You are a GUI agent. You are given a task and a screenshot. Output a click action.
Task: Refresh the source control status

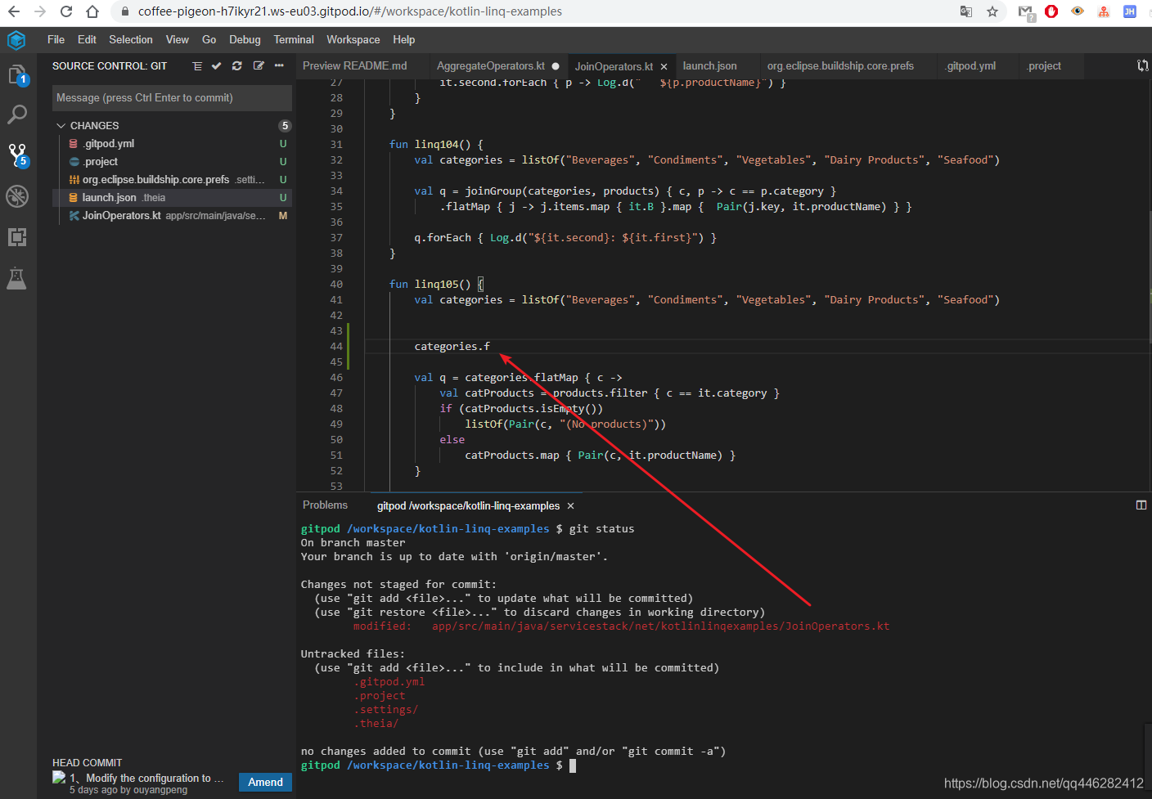pyautogui.click(x=237, y=66)
